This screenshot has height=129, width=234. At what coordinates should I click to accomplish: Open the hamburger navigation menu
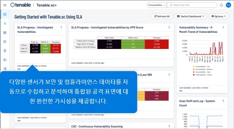coord(5,5)
